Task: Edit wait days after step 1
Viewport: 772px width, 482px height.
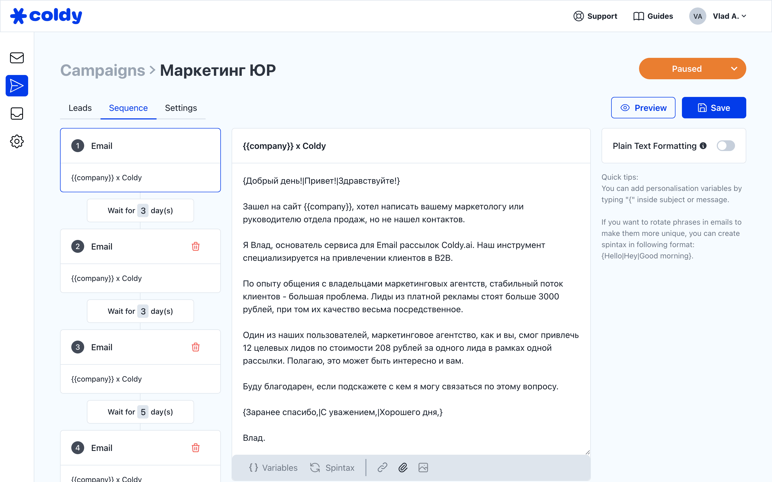Action: tap(143, 210)
